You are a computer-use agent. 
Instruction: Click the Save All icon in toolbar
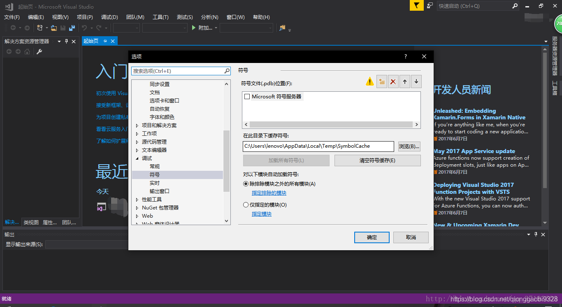click(72, 28)
